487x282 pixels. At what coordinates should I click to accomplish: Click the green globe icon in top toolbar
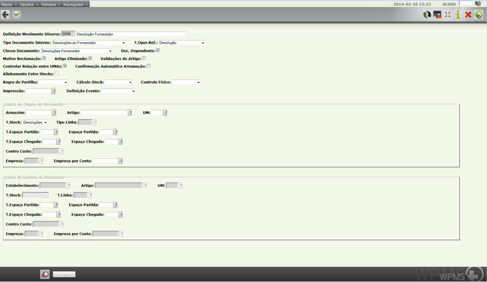[478, 15]
